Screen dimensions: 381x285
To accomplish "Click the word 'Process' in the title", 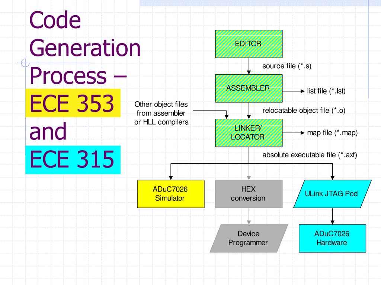I will 68,76.
